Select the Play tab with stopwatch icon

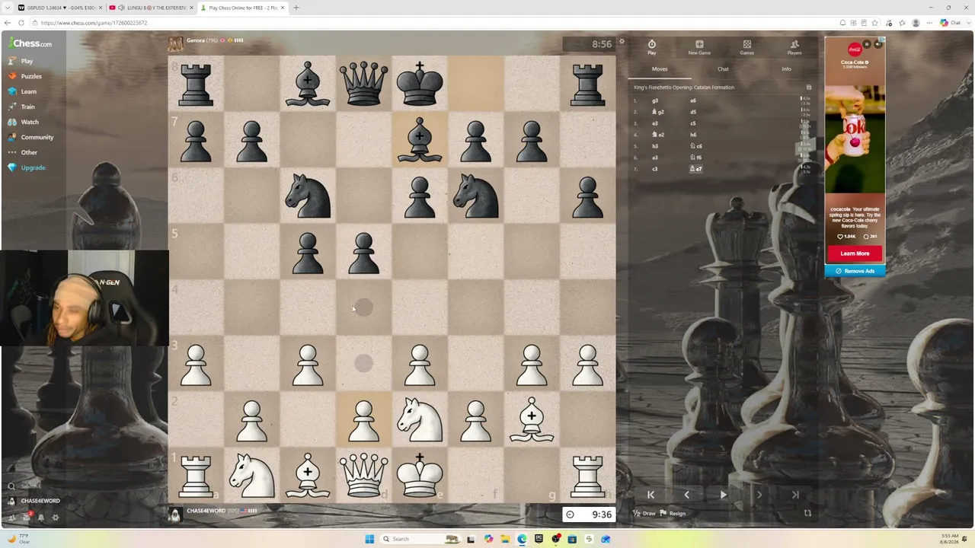(x=652, y=47)
